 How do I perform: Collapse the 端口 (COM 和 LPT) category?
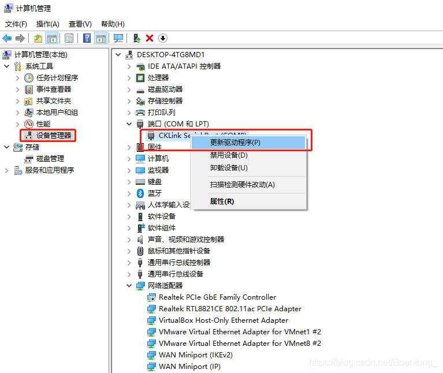click(x=129, y=124)
